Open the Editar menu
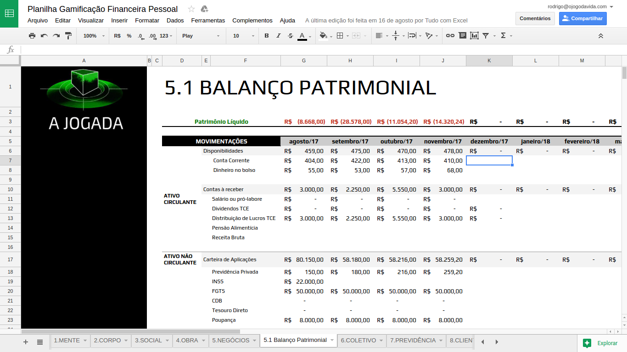The height and width of the screenshot is (352, 627). pos(63,20)
